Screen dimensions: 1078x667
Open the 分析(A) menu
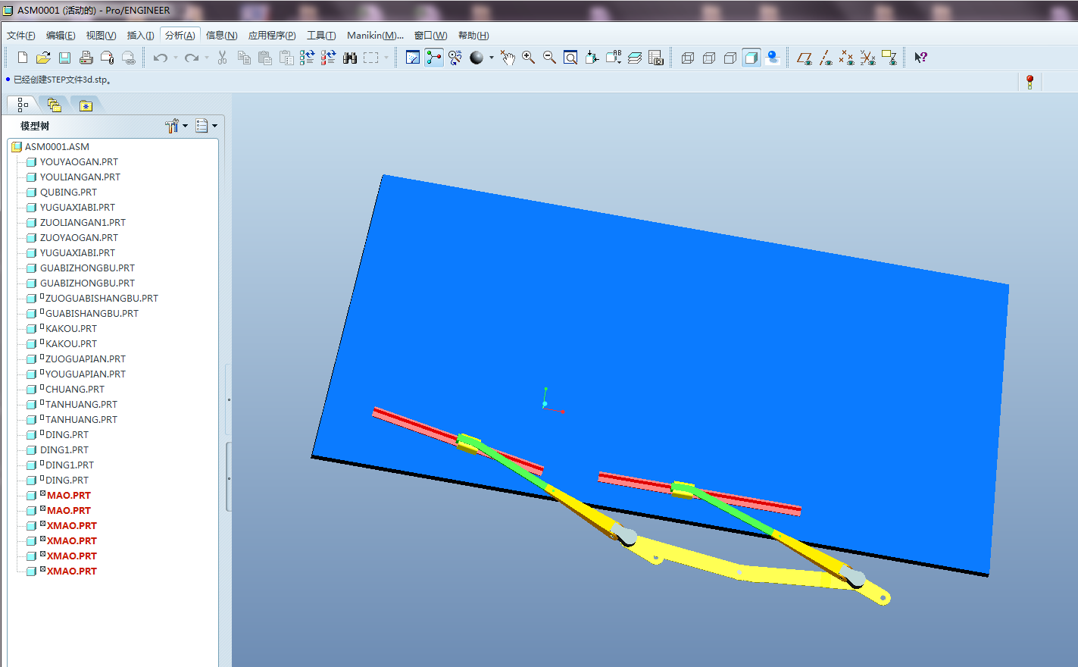point(180,36)
